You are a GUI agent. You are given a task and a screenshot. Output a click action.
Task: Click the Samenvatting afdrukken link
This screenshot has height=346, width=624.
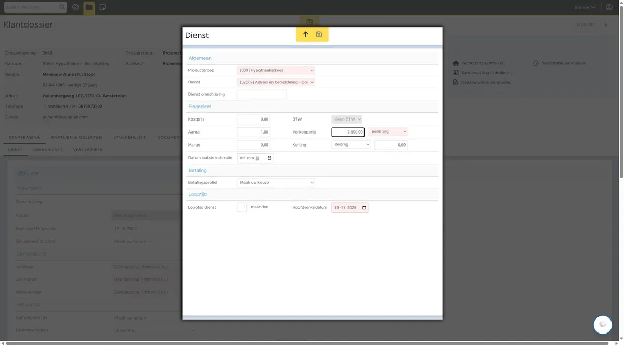(x=486, y=73)
